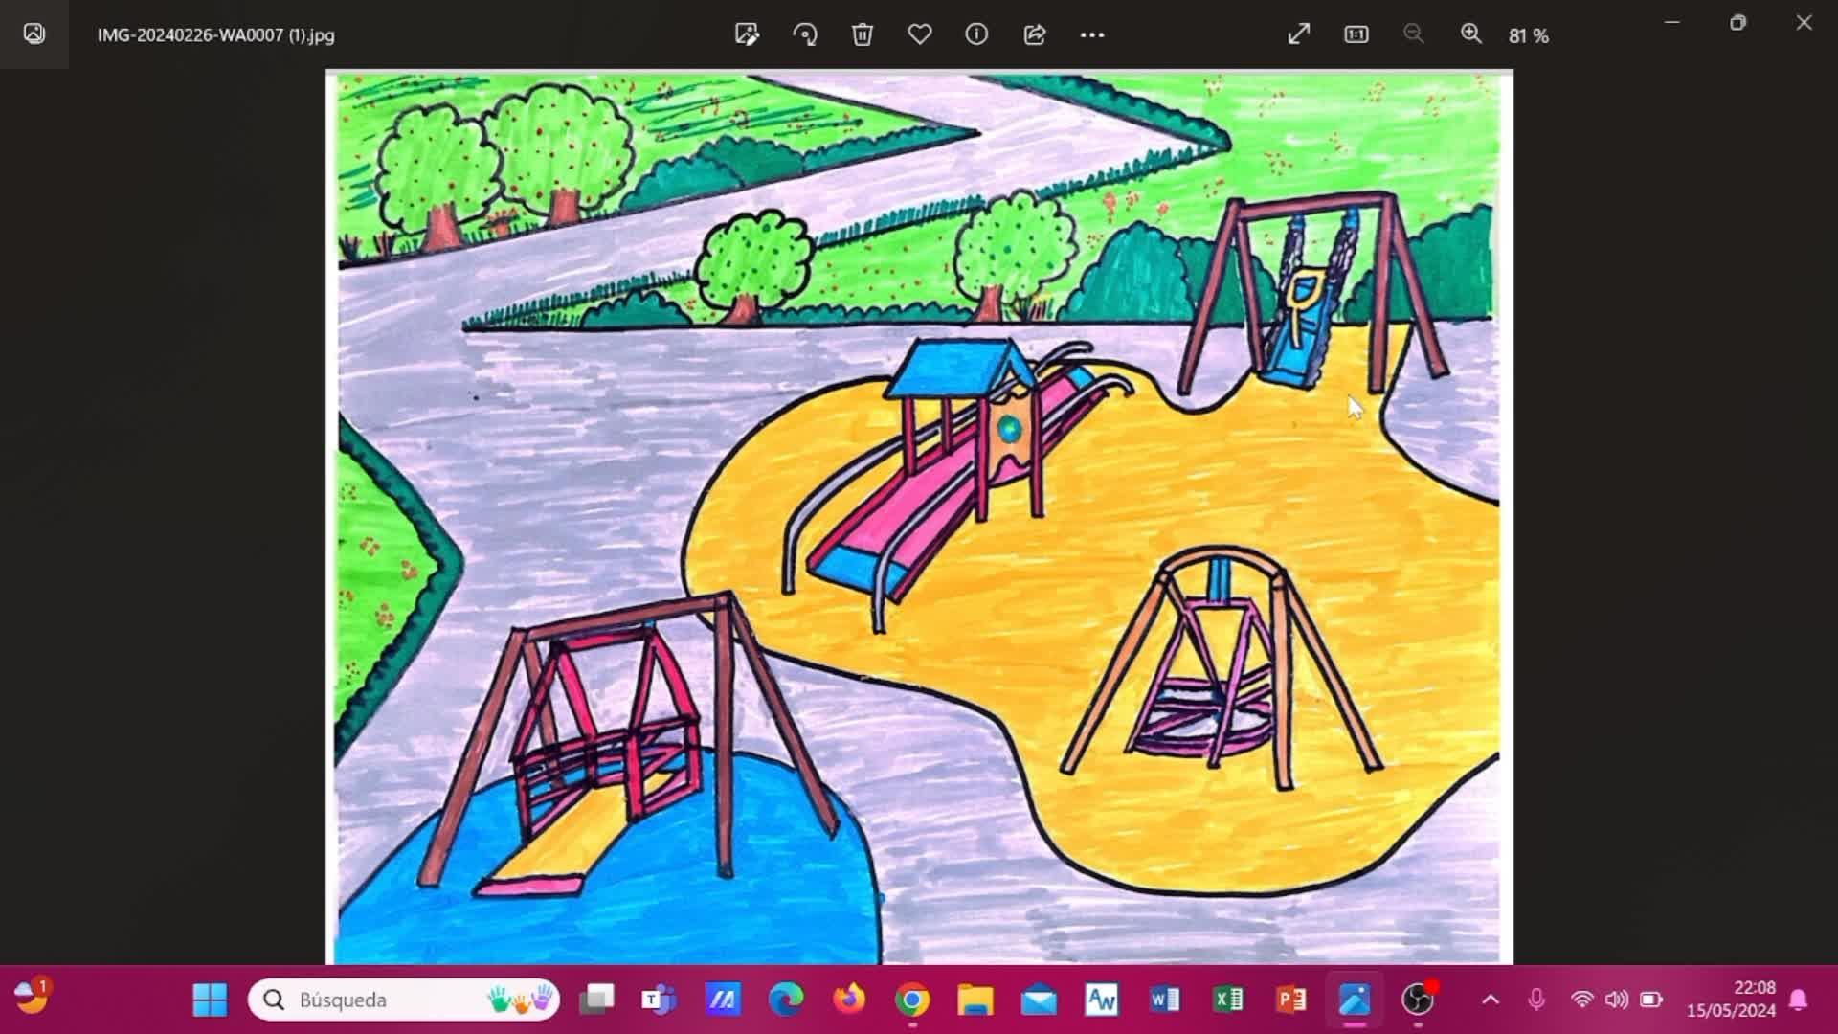Image resolution: width=1838 pixels, height=1034 pixels.
Task: Open clock and date 22:08 flyout
Action: tap(1731, 999)
